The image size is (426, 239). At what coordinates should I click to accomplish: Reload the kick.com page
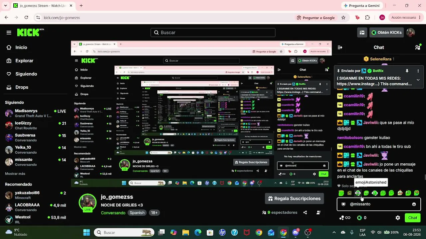point(26,18)
